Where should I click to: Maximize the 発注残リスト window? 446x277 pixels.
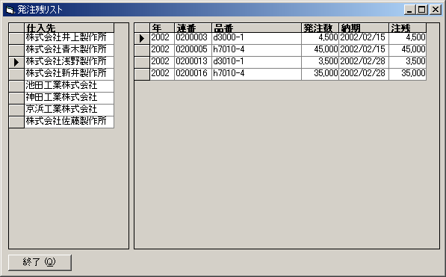click(x=421, y=10)
